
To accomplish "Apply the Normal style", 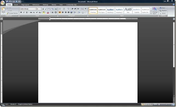I will [93, 11].
